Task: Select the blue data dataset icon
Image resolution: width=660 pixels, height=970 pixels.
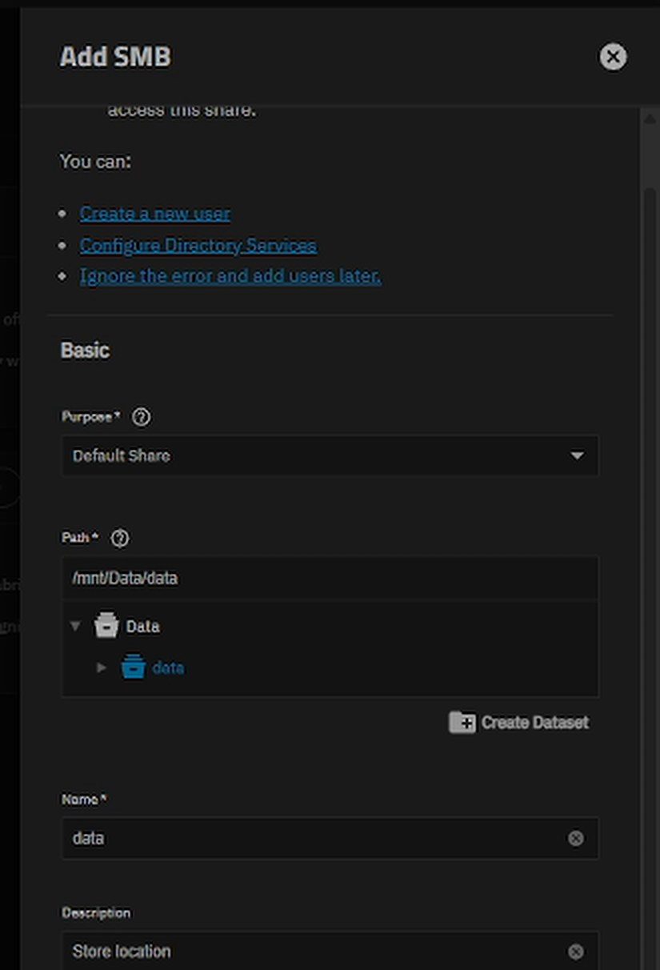Action: [133, 667]
